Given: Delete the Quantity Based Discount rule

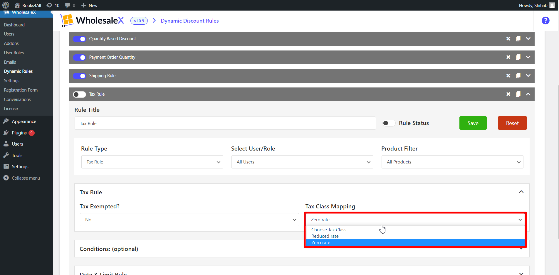Looking at the screenshot, I should (x=508, y=39).
